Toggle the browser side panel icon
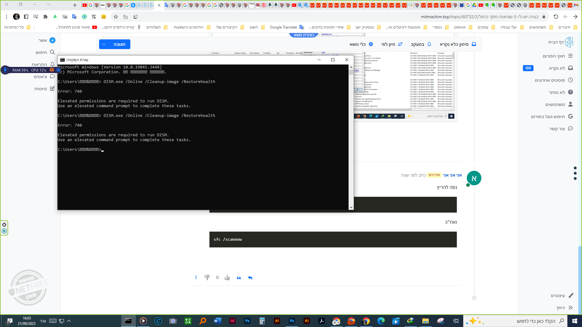The height and width of the screenshot is (327, 582). tap(26, 17)
